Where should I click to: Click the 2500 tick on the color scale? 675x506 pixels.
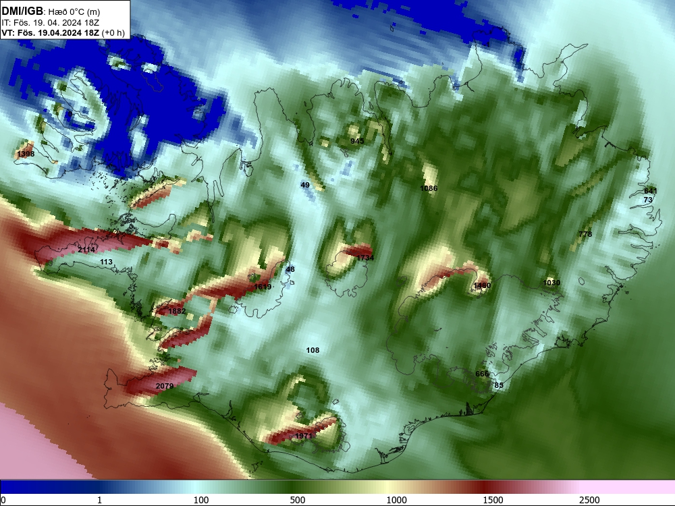589,500
